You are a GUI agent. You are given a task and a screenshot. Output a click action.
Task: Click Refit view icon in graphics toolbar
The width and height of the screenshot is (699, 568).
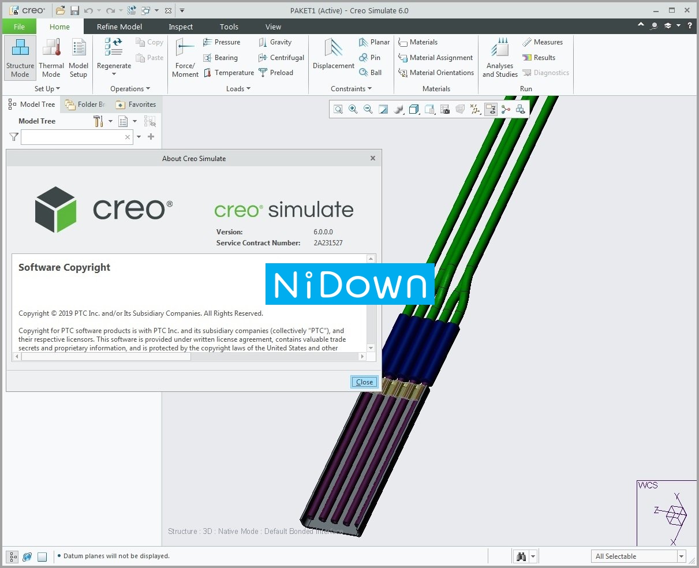pos(338,109)
